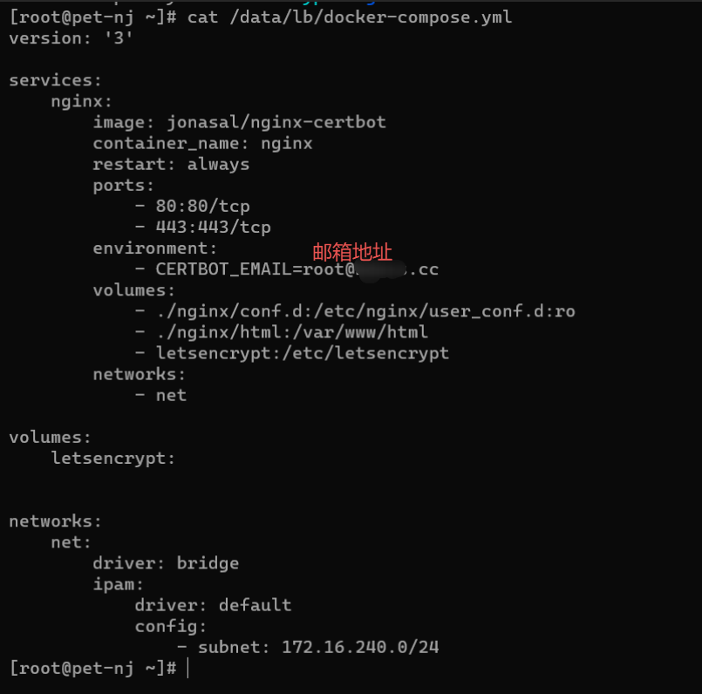Click the ports: key
Viewport: 702px width, 694px height.
[x=124, y=186]
